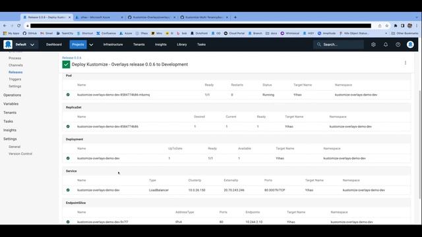This screenshot has height=237, width=422.
Task: Switch to the Kustomize-Multi-Tenancy GitHub tab
Action: 204,17
